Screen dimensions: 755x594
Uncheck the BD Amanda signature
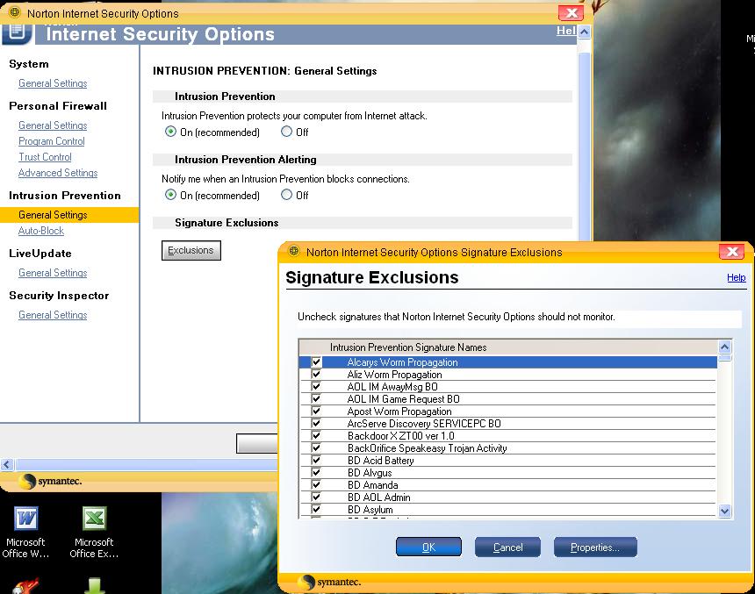click(316, 484)
